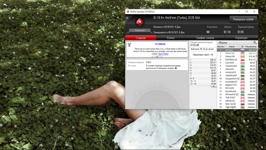Select player Bigtree1319 in the list
Viewport: 266px width, 150px height.
pyautogui.click(x=236, y=85)
